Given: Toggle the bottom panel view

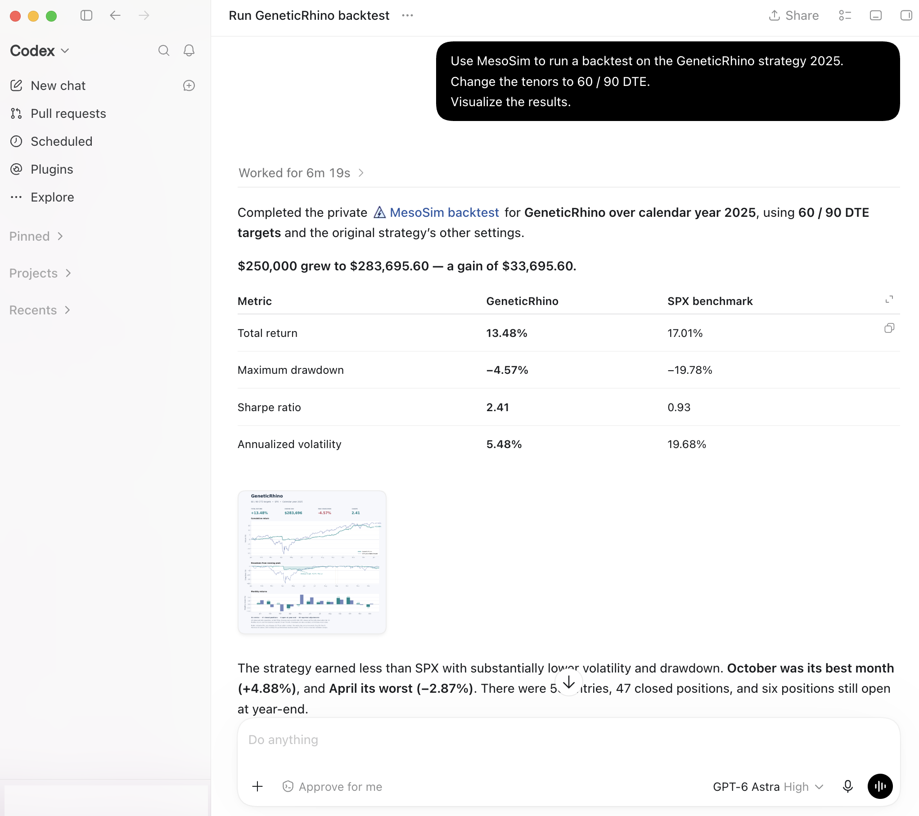Looking at the screenshot, I should click(x=875, y=16).
